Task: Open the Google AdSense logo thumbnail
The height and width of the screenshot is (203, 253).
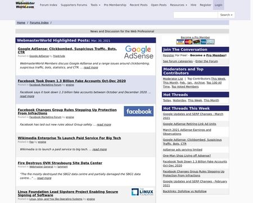Action: pyautogui.click(x=139, y=52)
